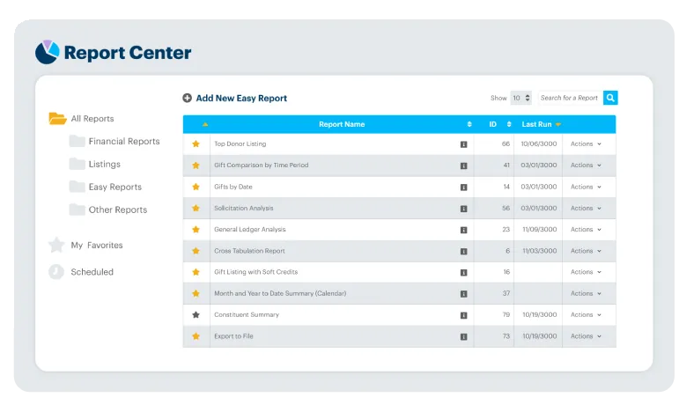694x412 pixels.
Task: Click the Listings folder icon
Action: [x=77, y=164]
